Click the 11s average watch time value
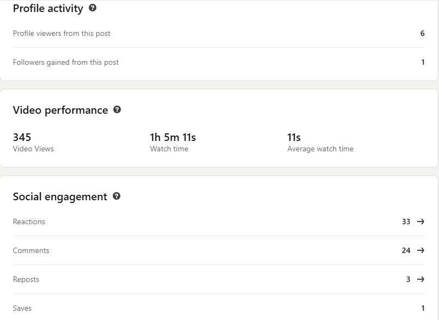The width and height of the screenshot is (439, 320). coord(294,137)
